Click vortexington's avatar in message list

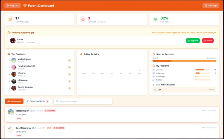point(11,112)
